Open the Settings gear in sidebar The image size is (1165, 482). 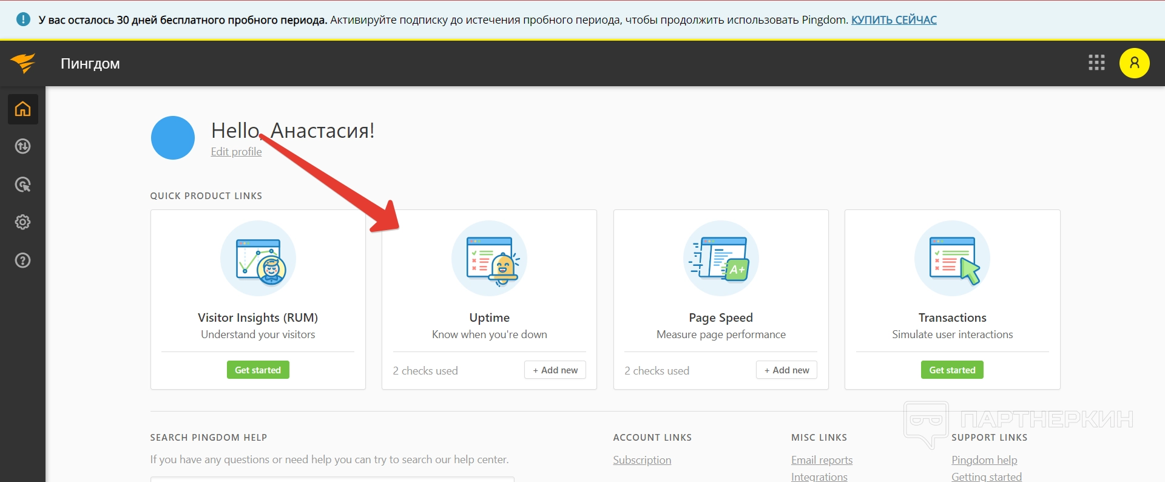pos(22,222)
